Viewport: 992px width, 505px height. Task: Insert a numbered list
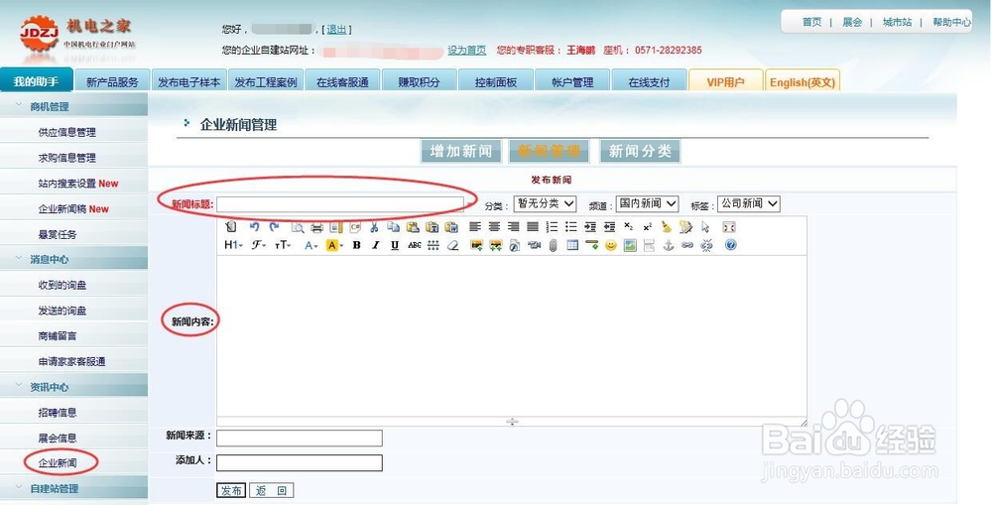point(552,226)
